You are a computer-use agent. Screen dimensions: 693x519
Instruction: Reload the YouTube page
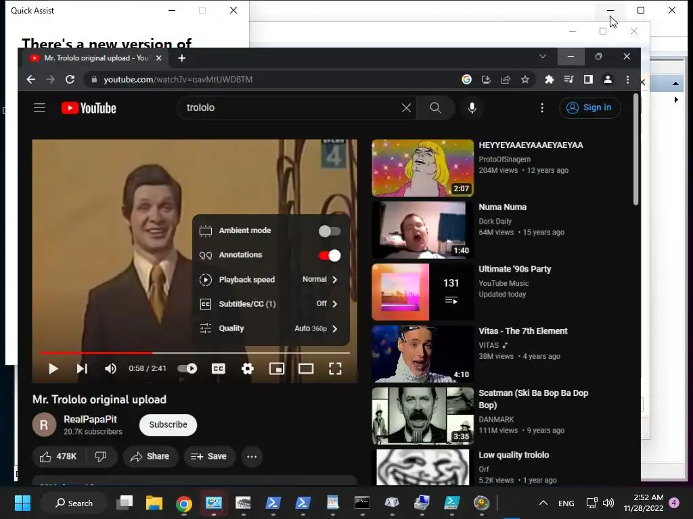pyautogui.click(x=70, y=80)
